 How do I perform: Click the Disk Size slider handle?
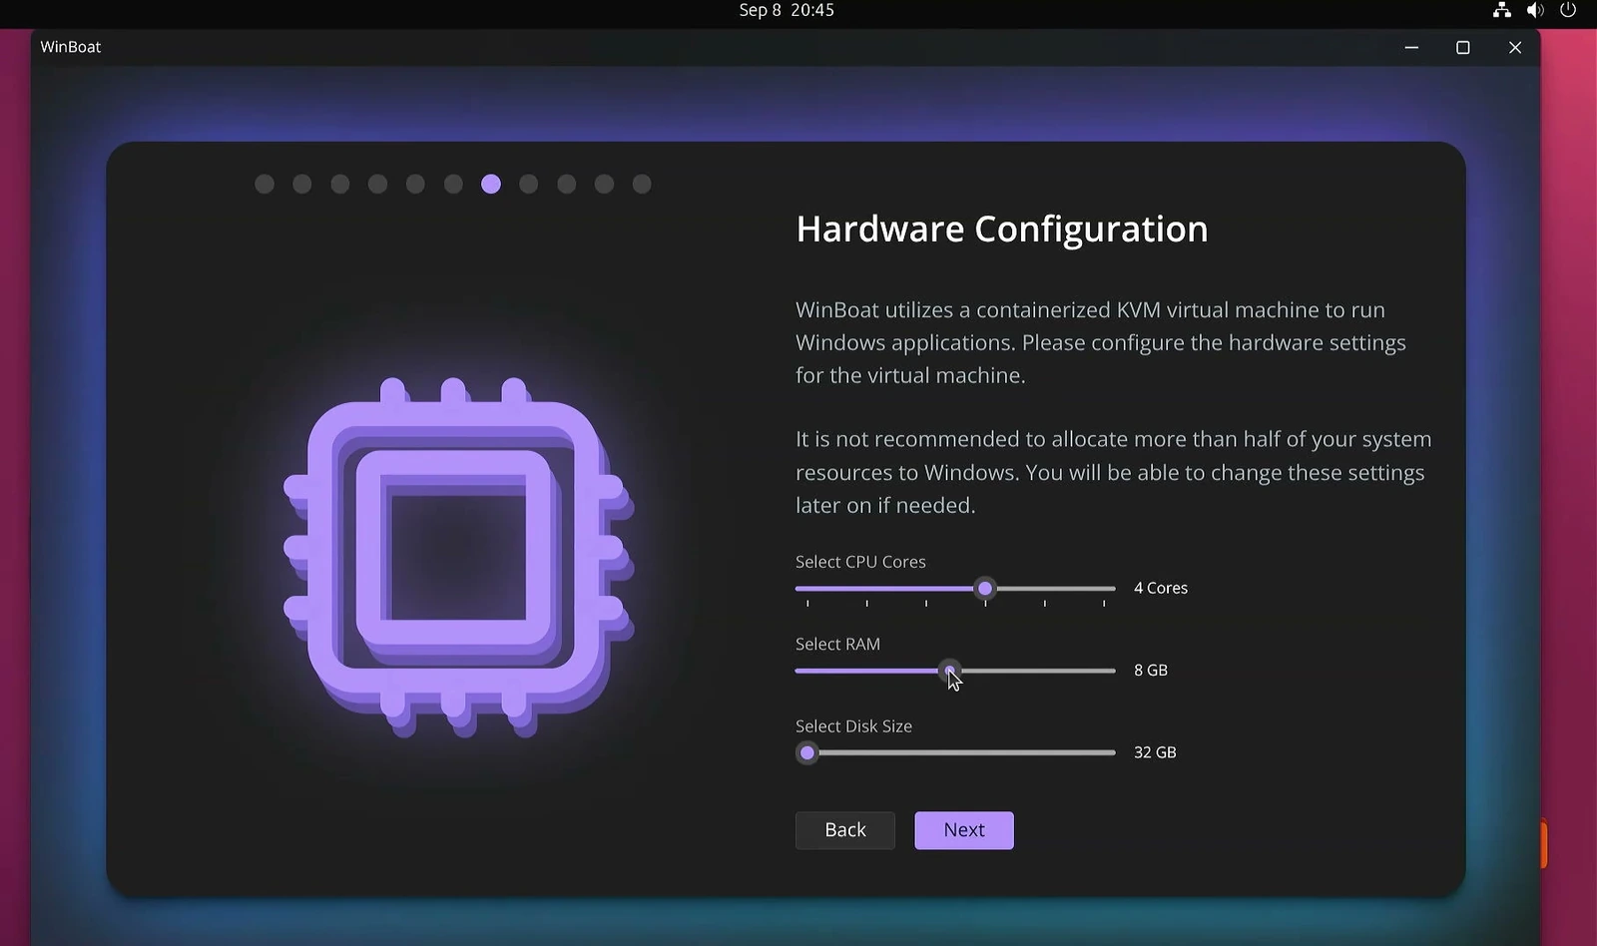807,753
